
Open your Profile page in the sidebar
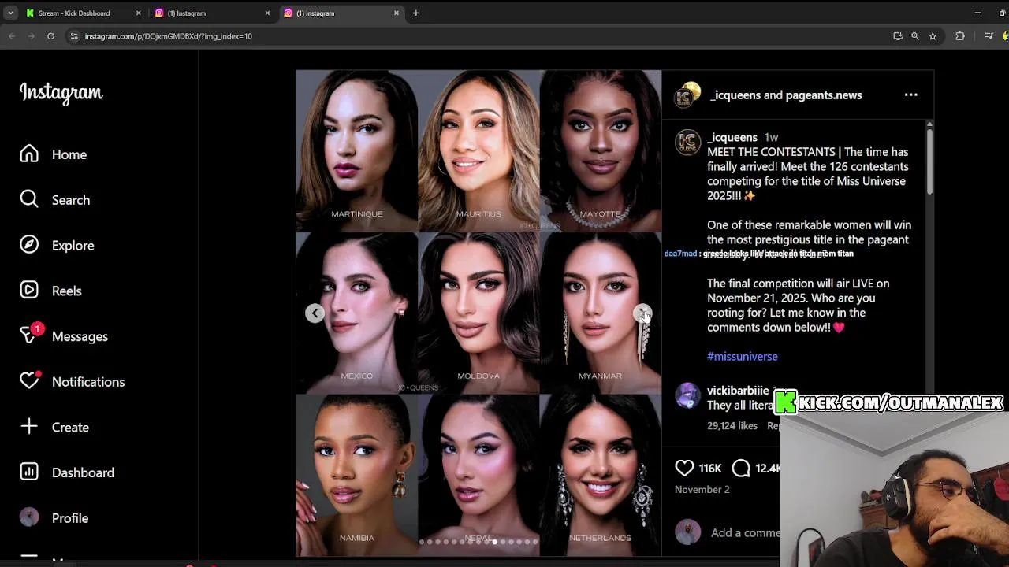click(x=54, y=518)
